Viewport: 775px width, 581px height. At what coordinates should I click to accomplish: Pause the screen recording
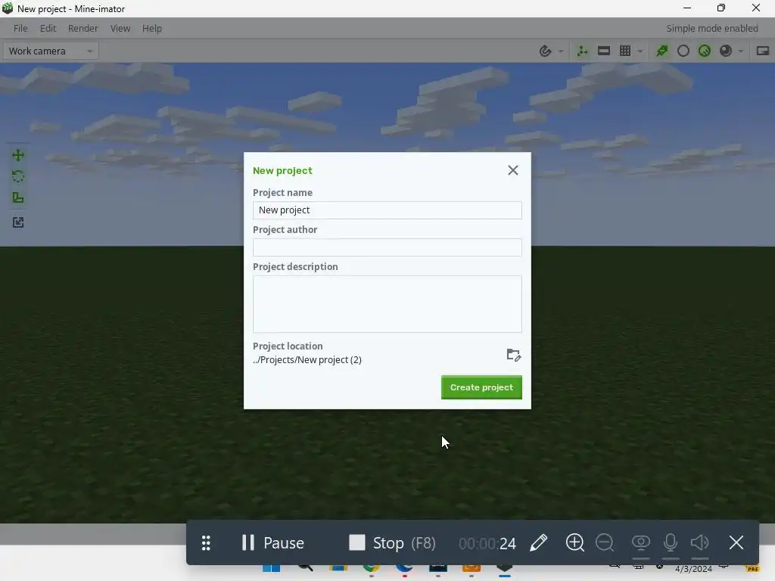tap(272, 543)
